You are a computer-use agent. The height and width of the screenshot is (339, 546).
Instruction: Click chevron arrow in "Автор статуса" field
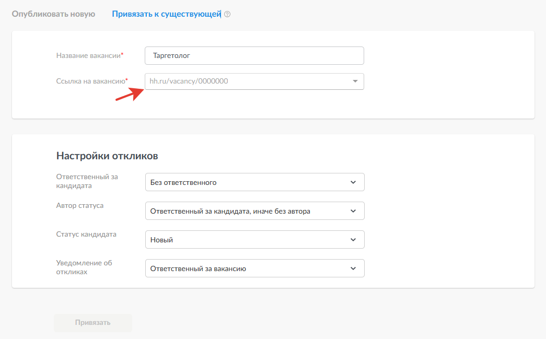click(353, 211)
